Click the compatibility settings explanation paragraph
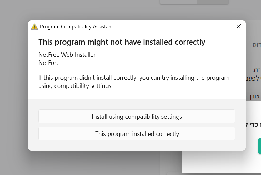The height and width of the screenshot is (175, 261). (134, 82)
